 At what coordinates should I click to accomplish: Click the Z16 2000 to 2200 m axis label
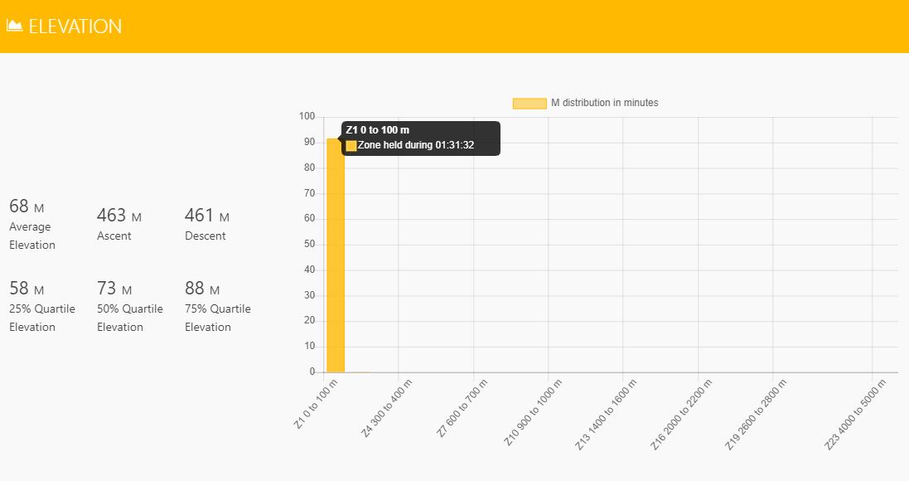click(681, 415)
